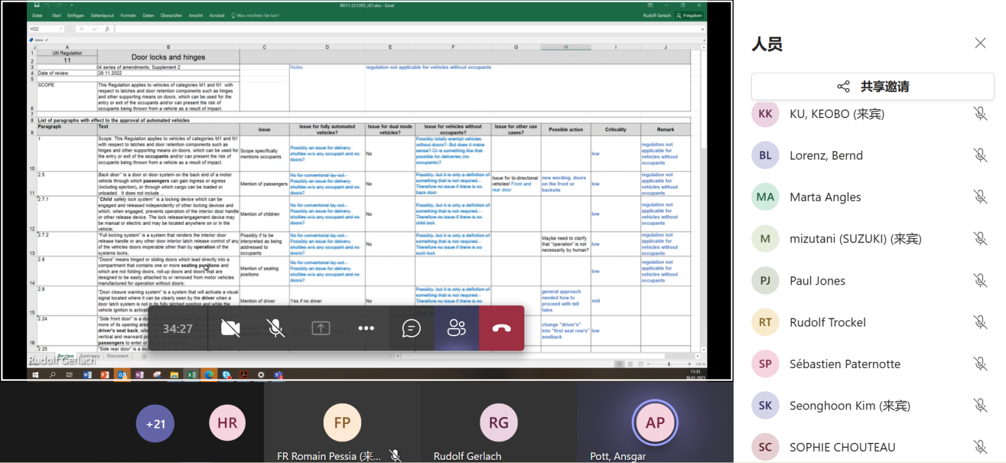Open the more options ellipsis menu

pos(366,328)
